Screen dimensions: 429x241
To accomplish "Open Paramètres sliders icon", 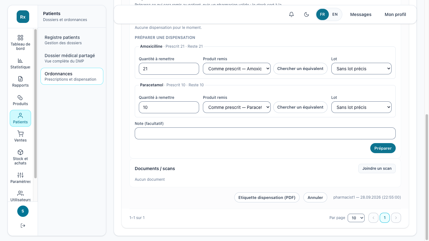I will point(20,175).
